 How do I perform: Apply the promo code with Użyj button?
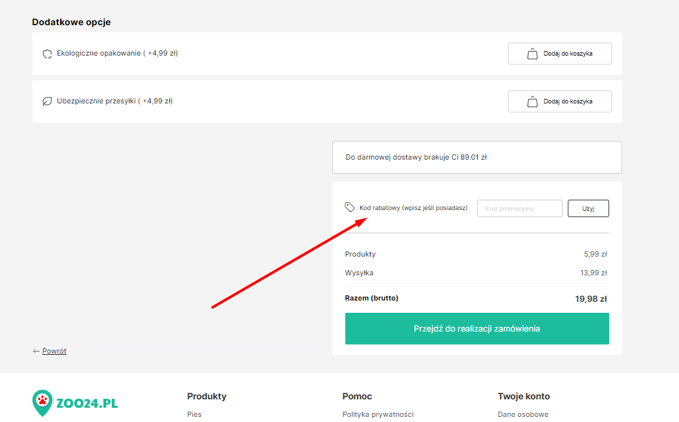tap(588, 208)
